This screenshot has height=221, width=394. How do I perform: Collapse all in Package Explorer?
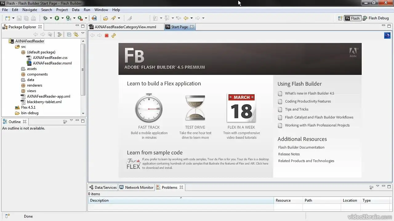69,35
